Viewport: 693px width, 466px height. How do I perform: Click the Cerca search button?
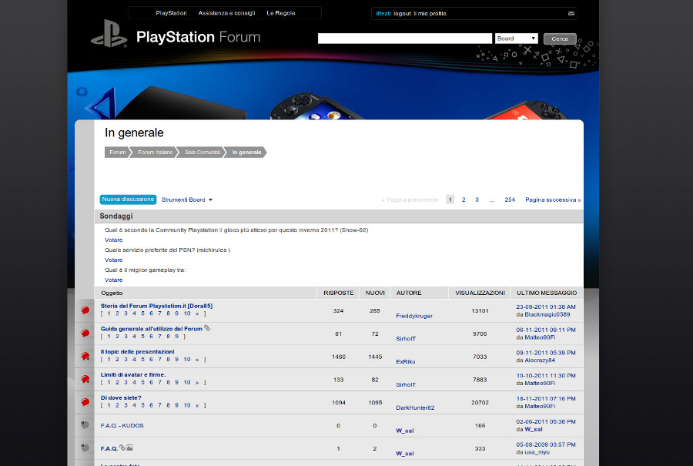click(x=560, y=39)
